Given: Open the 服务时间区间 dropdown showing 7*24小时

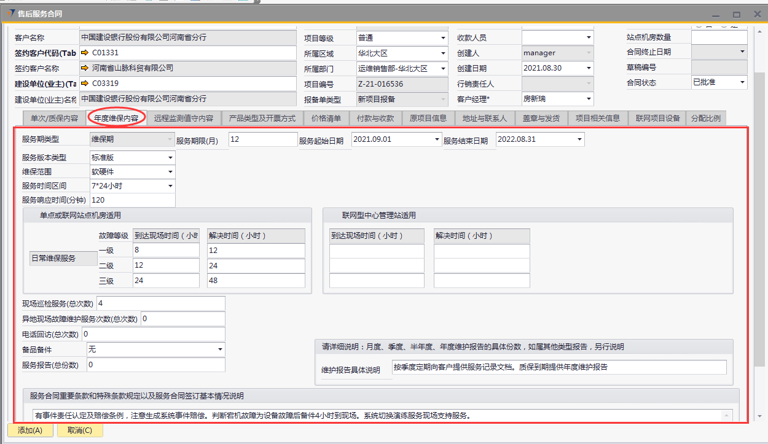Looking at the screenshot, I should pyautogui.click(x=170, y=186).
